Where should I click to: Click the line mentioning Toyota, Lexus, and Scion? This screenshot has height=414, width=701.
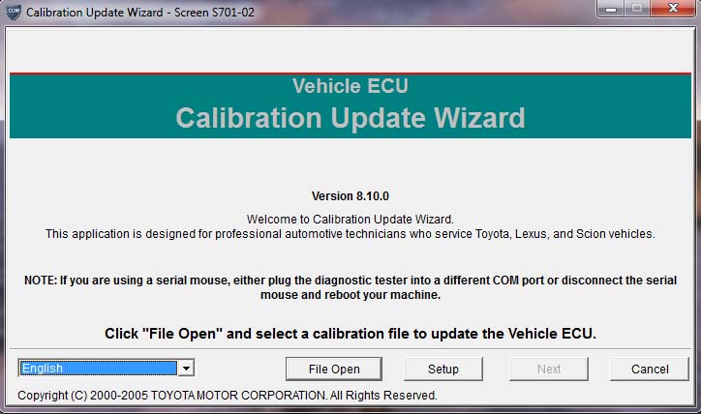point(350,234)
